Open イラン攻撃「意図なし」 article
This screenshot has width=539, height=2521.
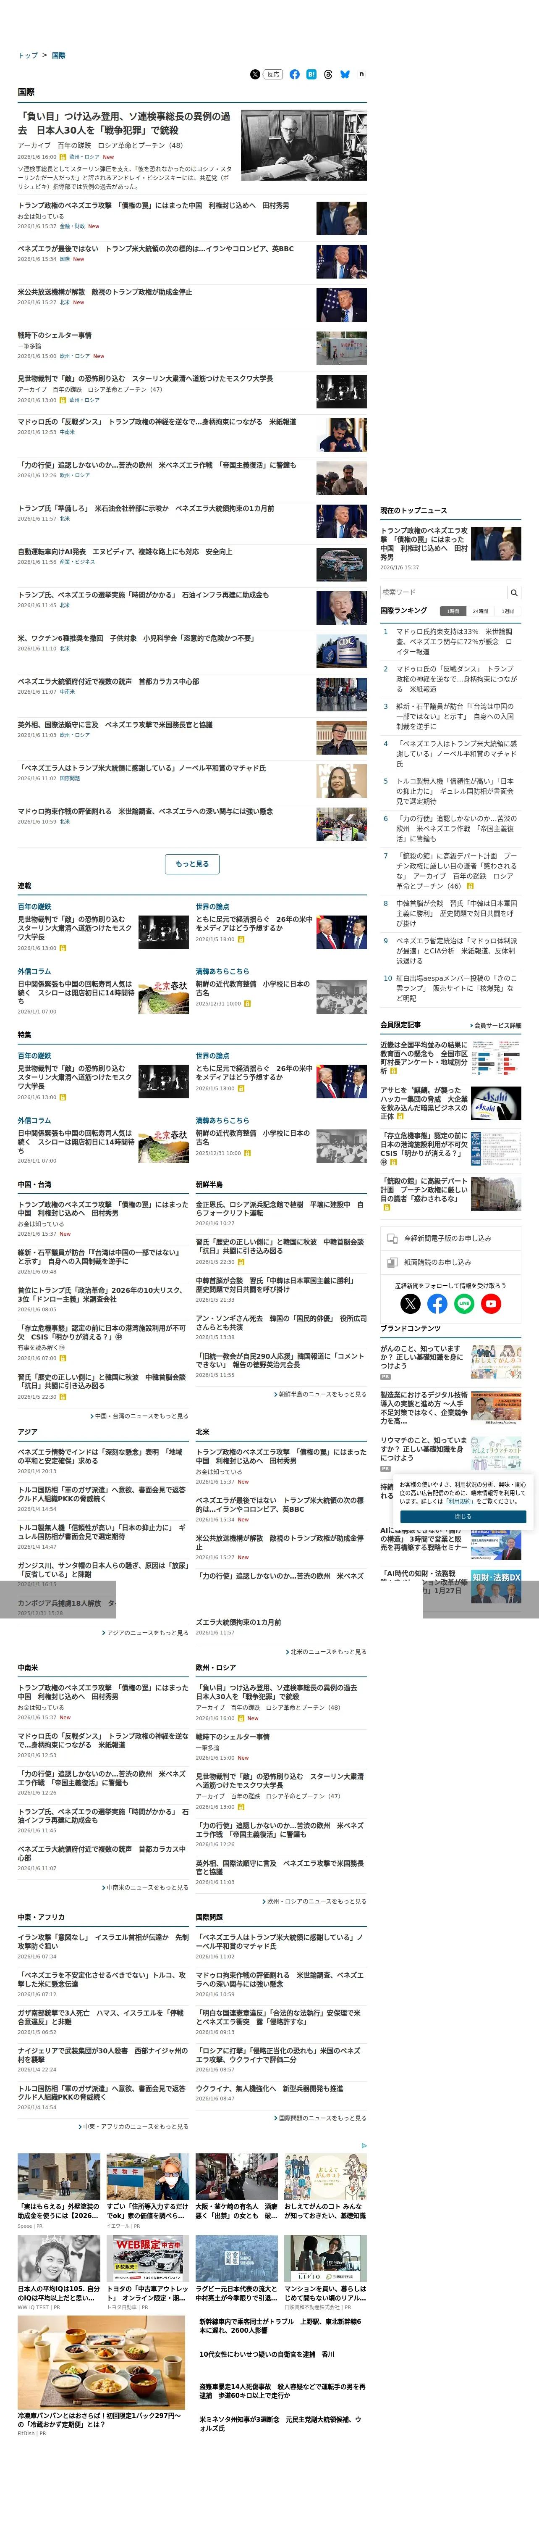pyautogui.click(x=103, y=1941)
